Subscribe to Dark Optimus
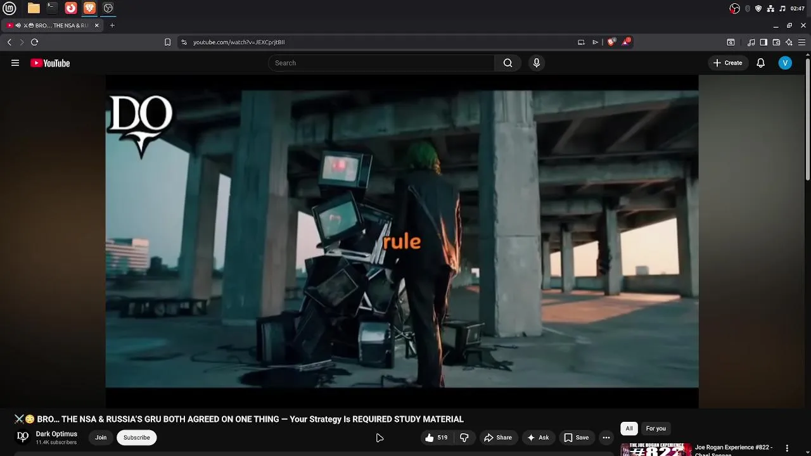 tap(137, 438)
